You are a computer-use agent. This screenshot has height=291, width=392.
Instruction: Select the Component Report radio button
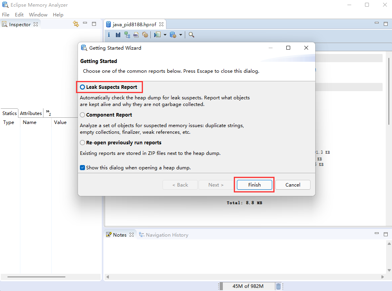(83, 115)
